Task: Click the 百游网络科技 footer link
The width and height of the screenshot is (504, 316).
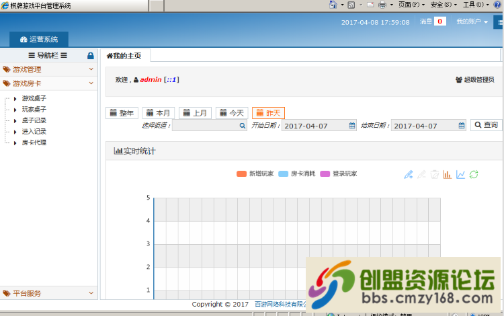Action: 280,304
